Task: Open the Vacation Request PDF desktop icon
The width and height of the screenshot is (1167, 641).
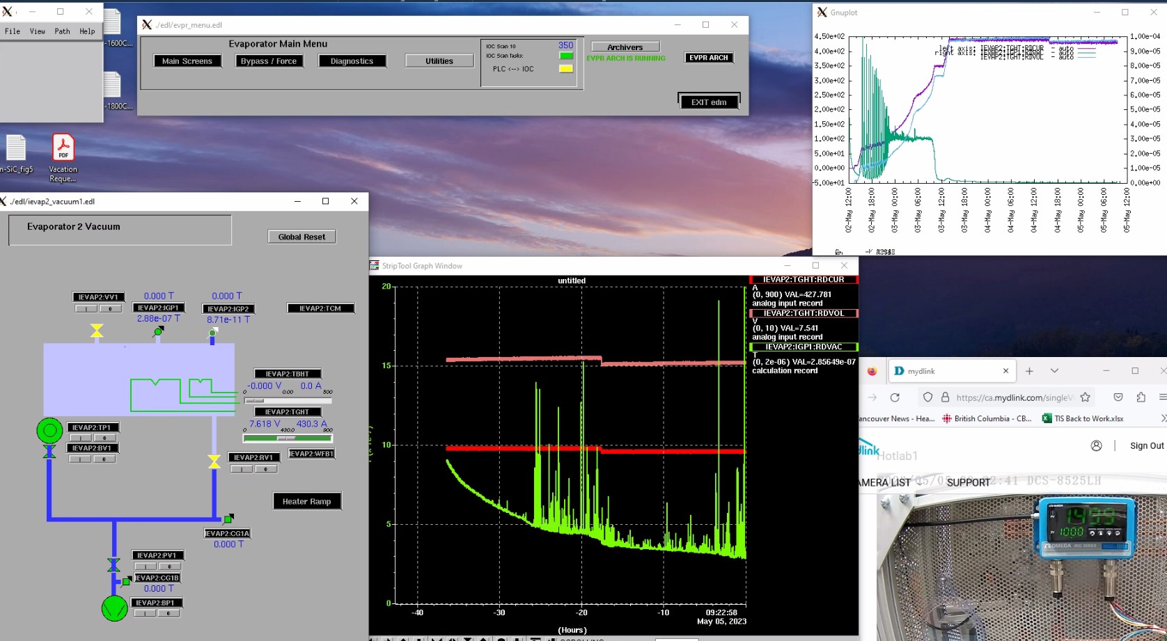Action: coord(63,158)
